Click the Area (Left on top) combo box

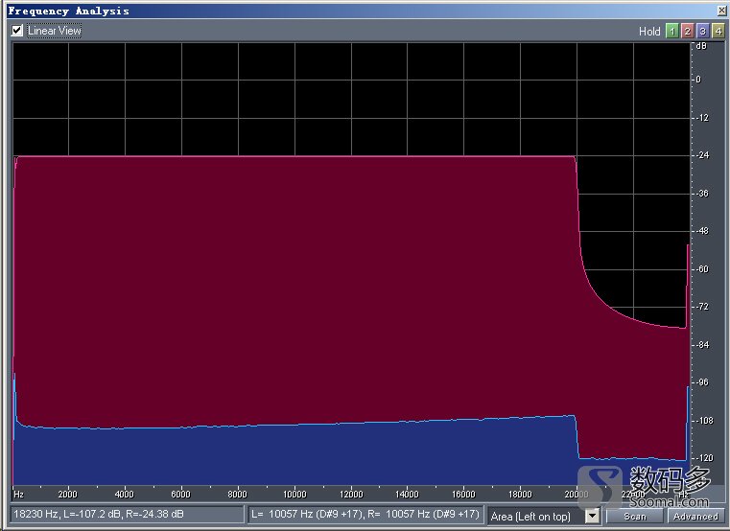(x=535, y=516)
